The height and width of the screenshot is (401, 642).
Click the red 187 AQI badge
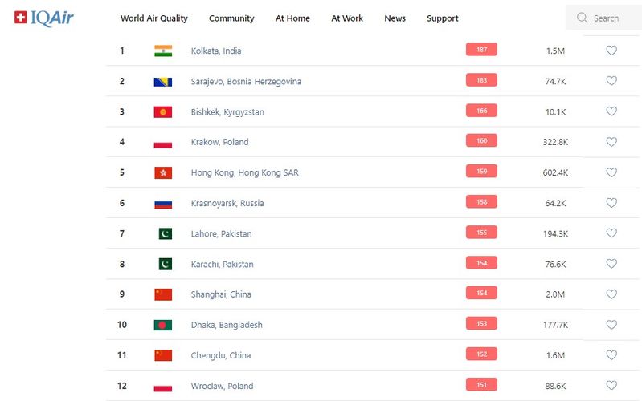click(x=481, y=50)
